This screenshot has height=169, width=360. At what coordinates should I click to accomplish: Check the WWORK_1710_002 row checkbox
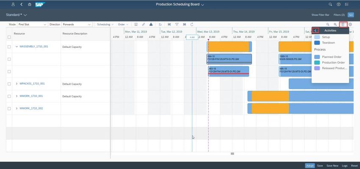click(x=9, y=108)
